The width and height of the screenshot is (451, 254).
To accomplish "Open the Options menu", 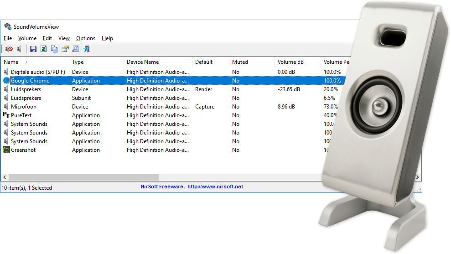I will point(86,38).
